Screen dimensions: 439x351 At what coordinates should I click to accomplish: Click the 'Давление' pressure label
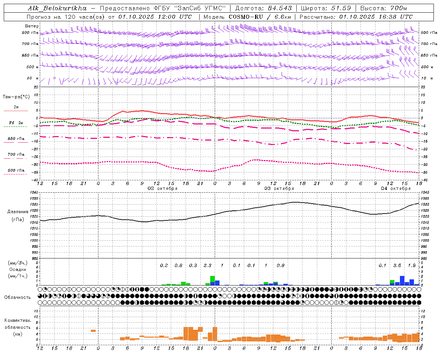(x=18, y=212)
